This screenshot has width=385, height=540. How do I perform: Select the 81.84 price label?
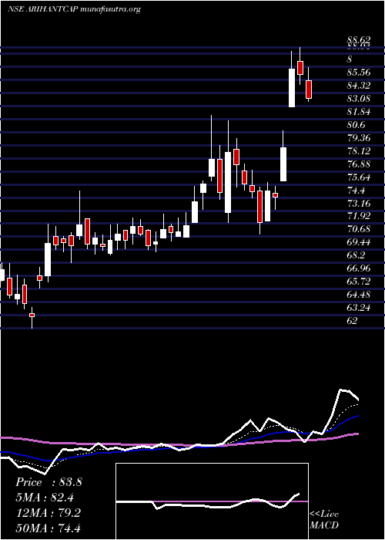point(359,112)
